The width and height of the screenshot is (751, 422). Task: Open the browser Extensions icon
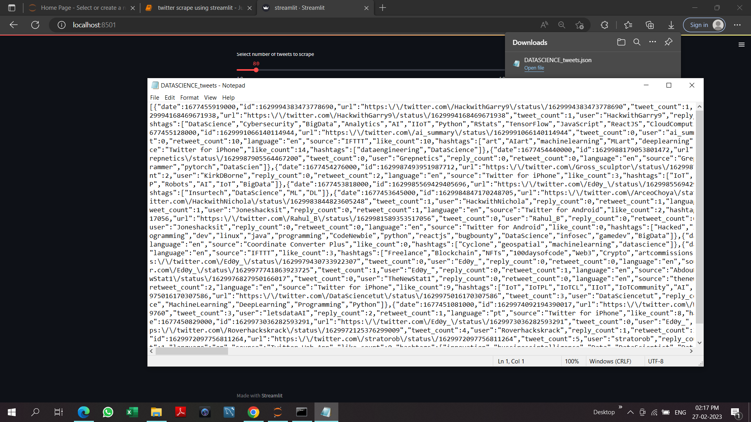604,25
